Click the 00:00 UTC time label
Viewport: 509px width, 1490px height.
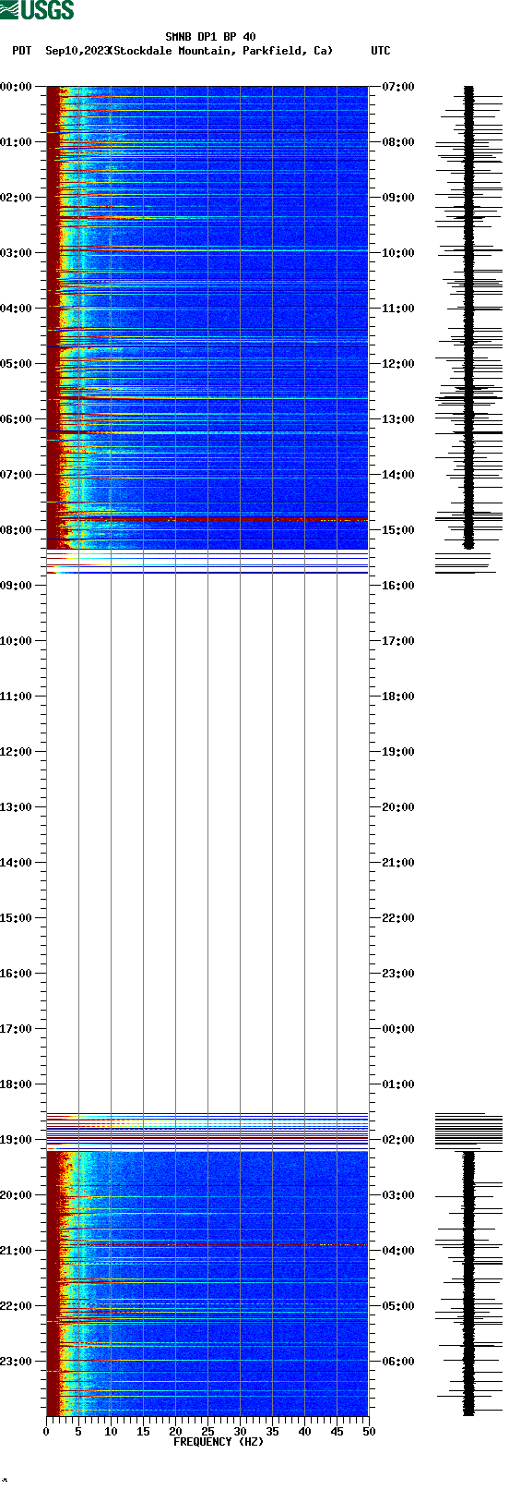[x=398, y=1029]
